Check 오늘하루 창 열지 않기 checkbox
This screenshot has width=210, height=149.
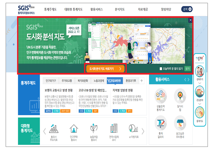pyautogui.click(x=161, y=69)
